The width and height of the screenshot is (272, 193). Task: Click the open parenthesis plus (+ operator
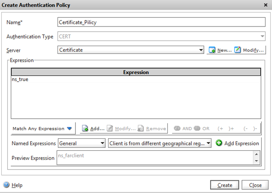click(220, 129)
